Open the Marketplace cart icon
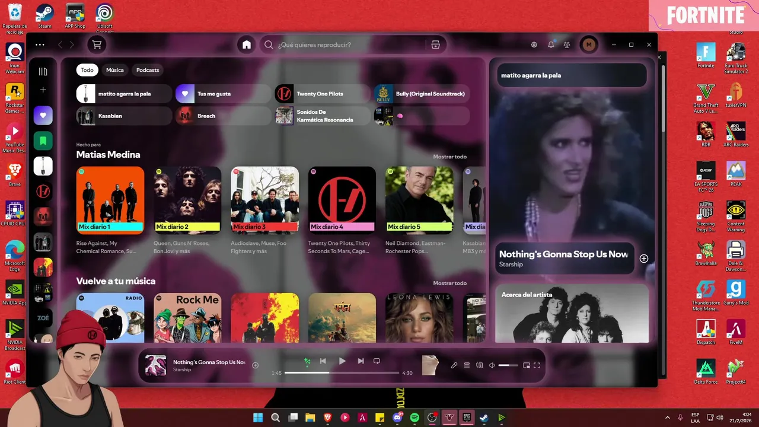The image size is (759, 427). pyautogui.click(x=97, y=44)
